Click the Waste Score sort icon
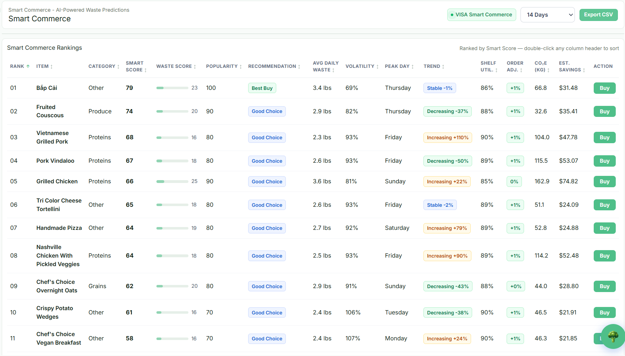This screenshot has width=625, height=356. 195,67
